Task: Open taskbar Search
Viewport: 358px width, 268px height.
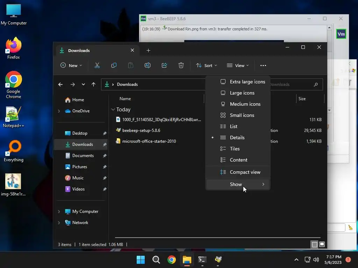Action: (156, 260)
